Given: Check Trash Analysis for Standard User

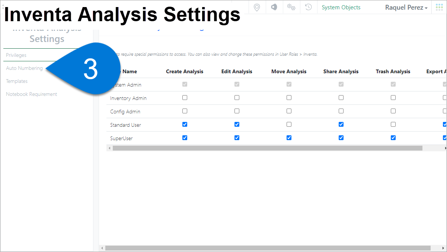Looking at the screenshot, I should pyautogui.click(x=393, y=125).
